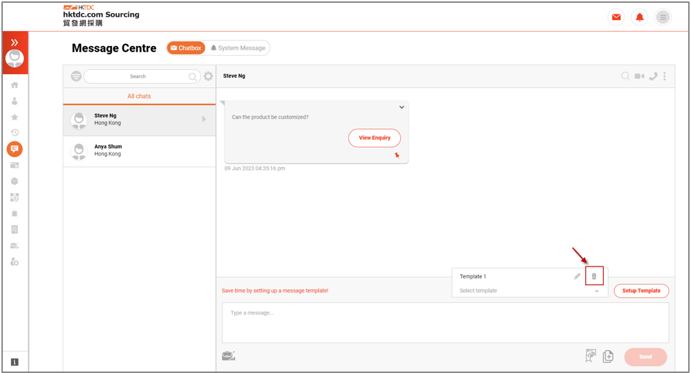
Task: Focus the Type a message field
Action: [445, 322]
